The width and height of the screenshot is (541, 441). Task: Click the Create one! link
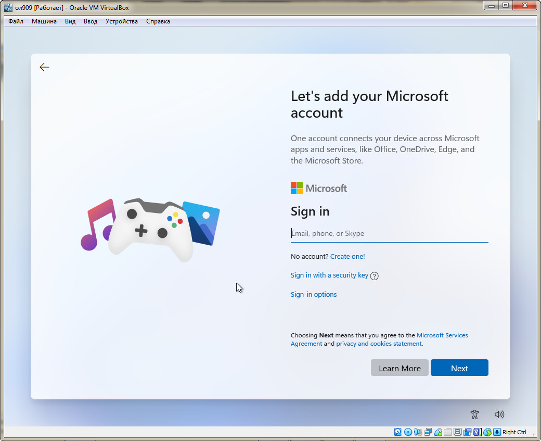coord(347,257)
